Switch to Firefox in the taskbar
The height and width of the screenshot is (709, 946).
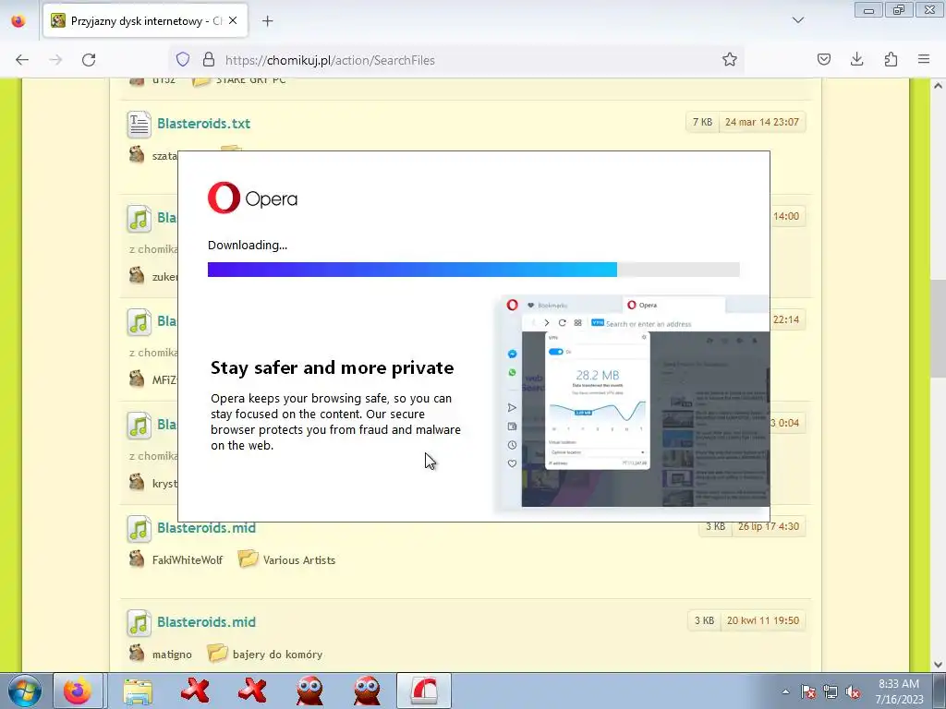coord(78,691)
